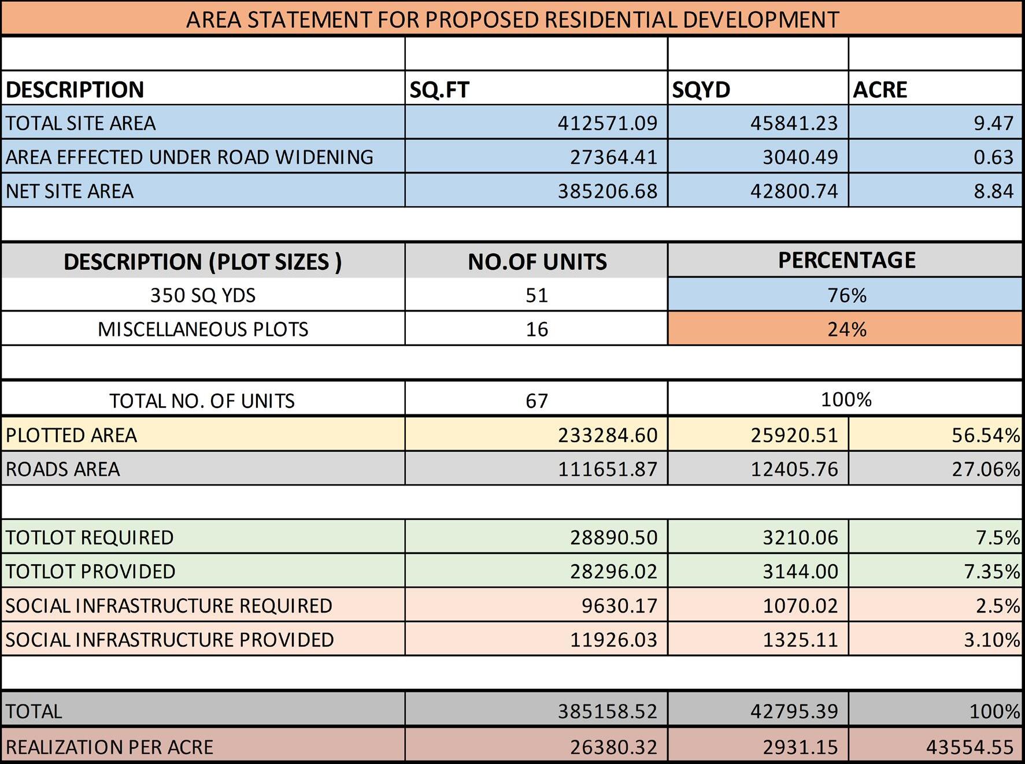Viewport: 1025px width, 764px height.
Task: Click the cell showing 3210.06
Action: (x=758, y=536)
